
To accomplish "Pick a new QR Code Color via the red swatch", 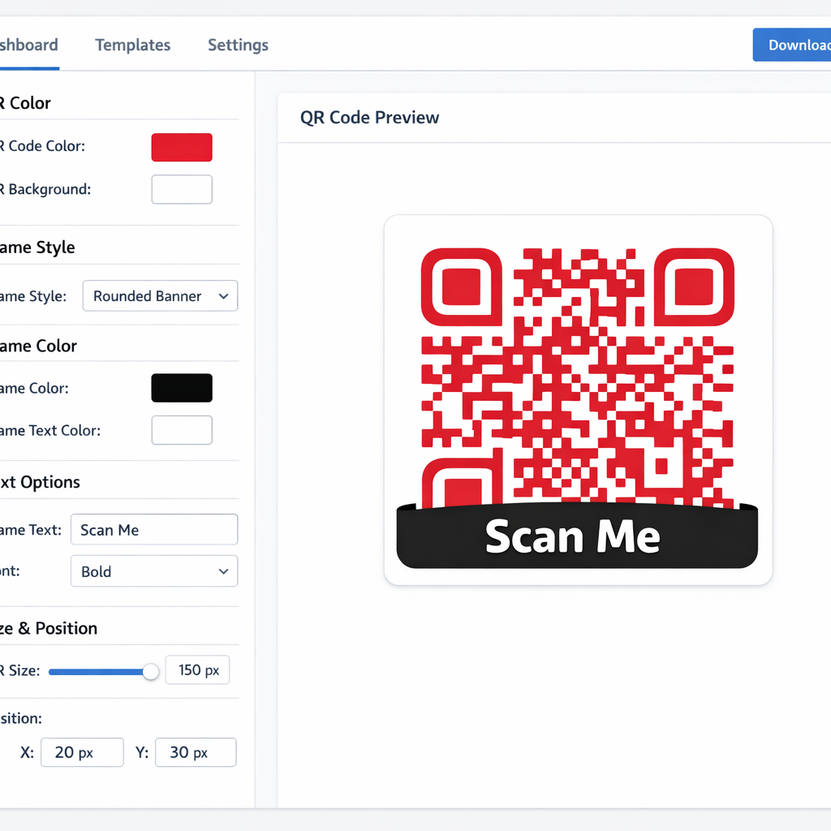I will point(181,147).
